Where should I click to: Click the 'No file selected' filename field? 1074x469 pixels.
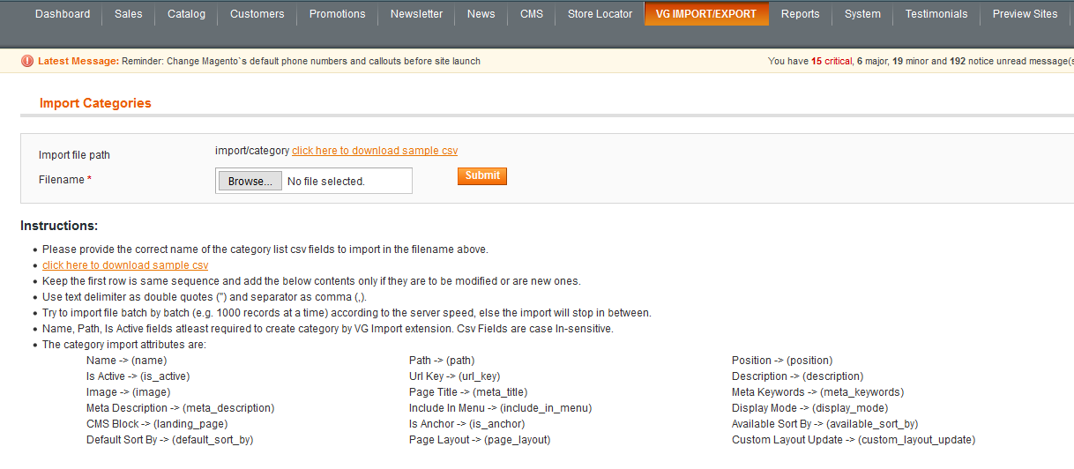[x=346, y=182]
